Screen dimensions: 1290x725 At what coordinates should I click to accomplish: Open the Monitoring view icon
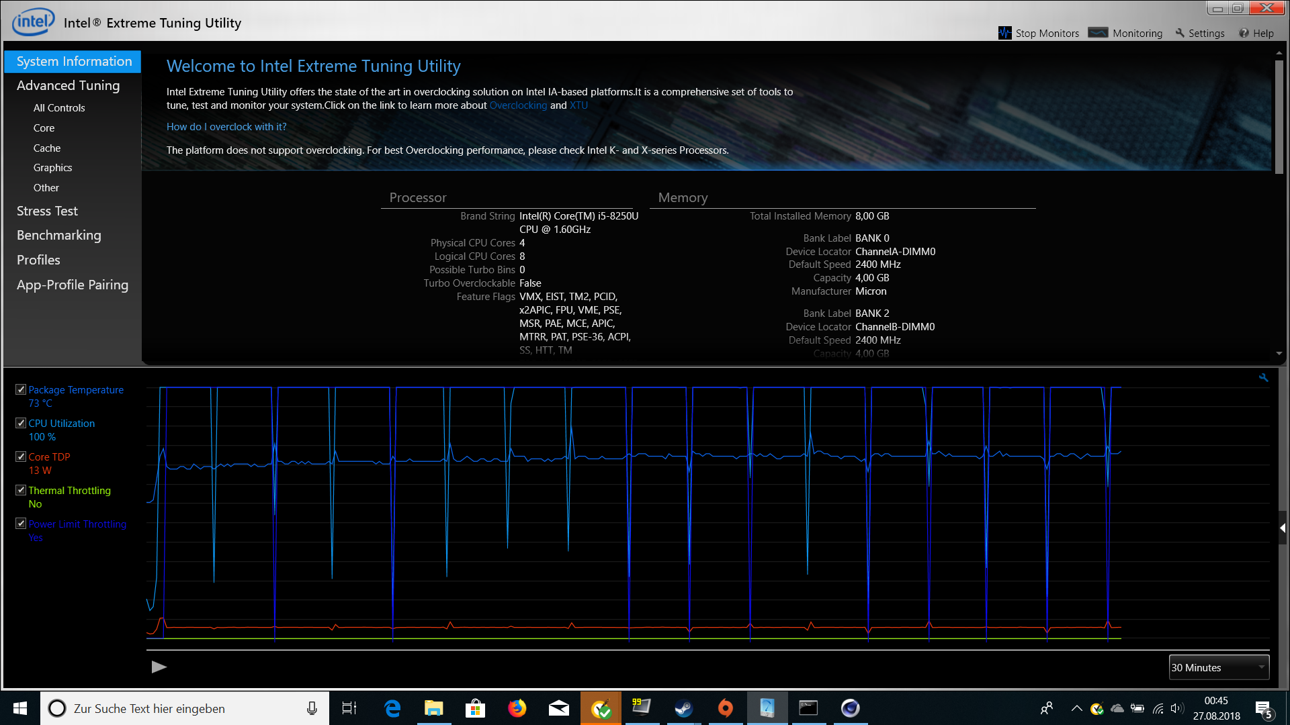(1098, 32)
